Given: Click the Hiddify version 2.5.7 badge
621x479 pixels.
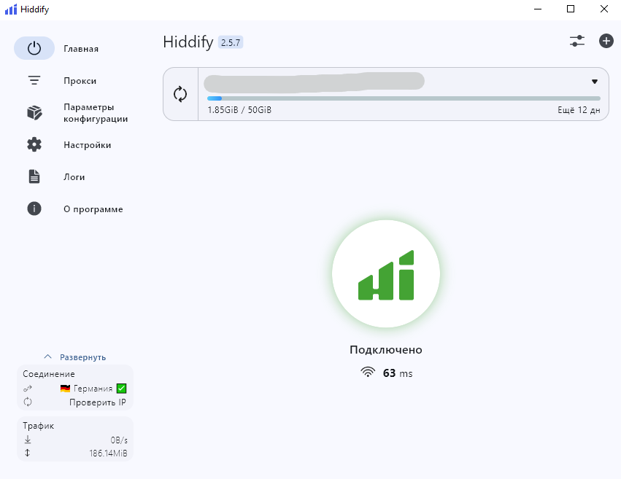Looking at the screenshot, I should (230, 42).
